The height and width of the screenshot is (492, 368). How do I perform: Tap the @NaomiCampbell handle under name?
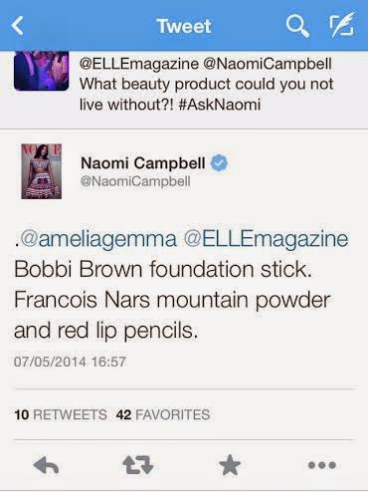pos(135,181)
